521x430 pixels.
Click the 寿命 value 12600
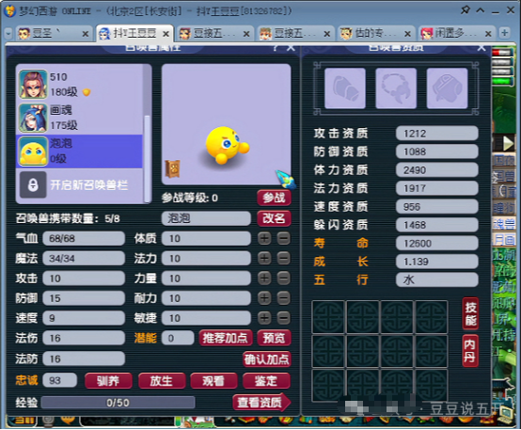[x=437, y=243]
